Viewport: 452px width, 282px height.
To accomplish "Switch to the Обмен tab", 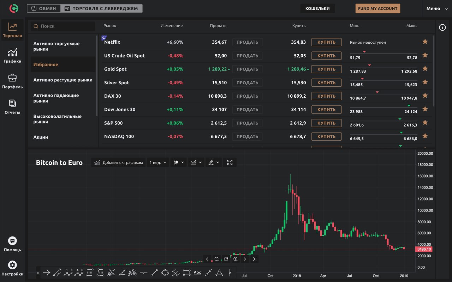I will (44, 8).
